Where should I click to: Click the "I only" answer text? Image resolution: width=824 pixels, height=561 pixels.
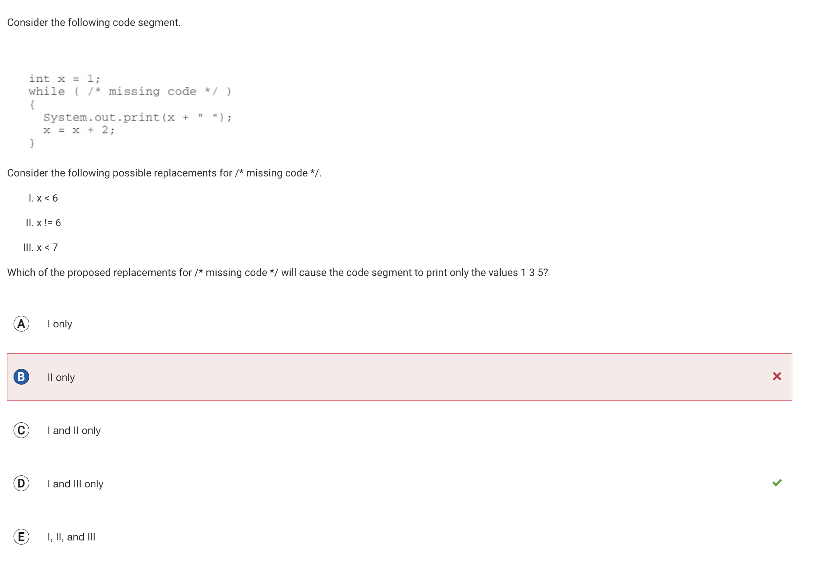click(x=60, y=324)
